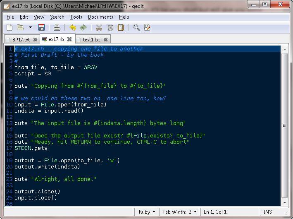Click the '# we could do these two' comment
The width and height of the screenshot is (293, 219).
(90, 98)
